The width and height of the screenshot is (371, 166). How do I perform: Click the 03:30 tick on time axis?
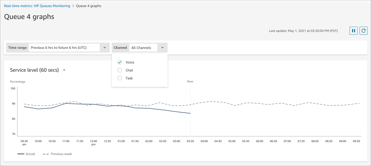point(190,141)
